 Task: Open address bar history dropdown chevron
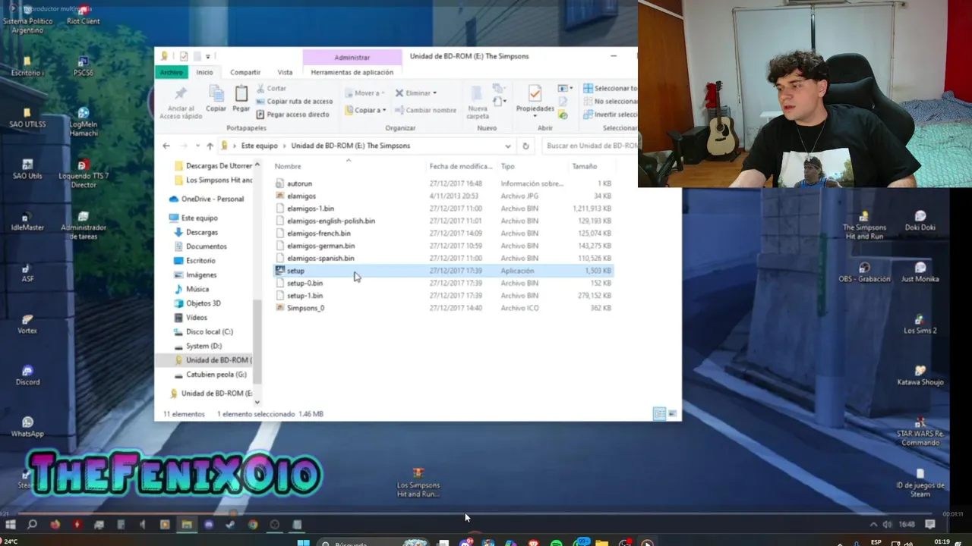508,146
